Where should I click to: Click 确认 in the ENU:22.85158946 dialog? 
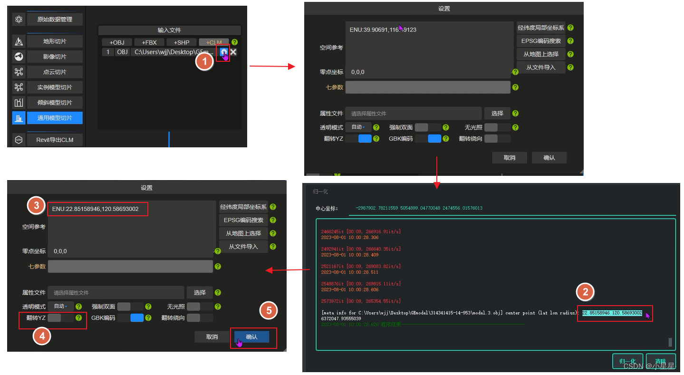click(251, 337)
